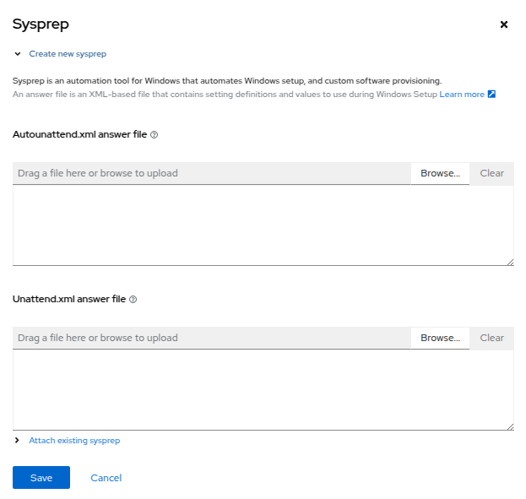Image resolution: width=526 pixels, height=499 pixels.
Task: Click the Unattend.xml file name upload field
Action: click(211, 338)
